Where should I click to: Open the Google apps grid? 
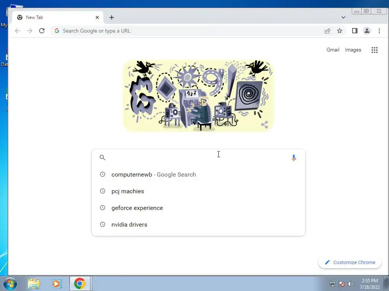pos(374,50)
